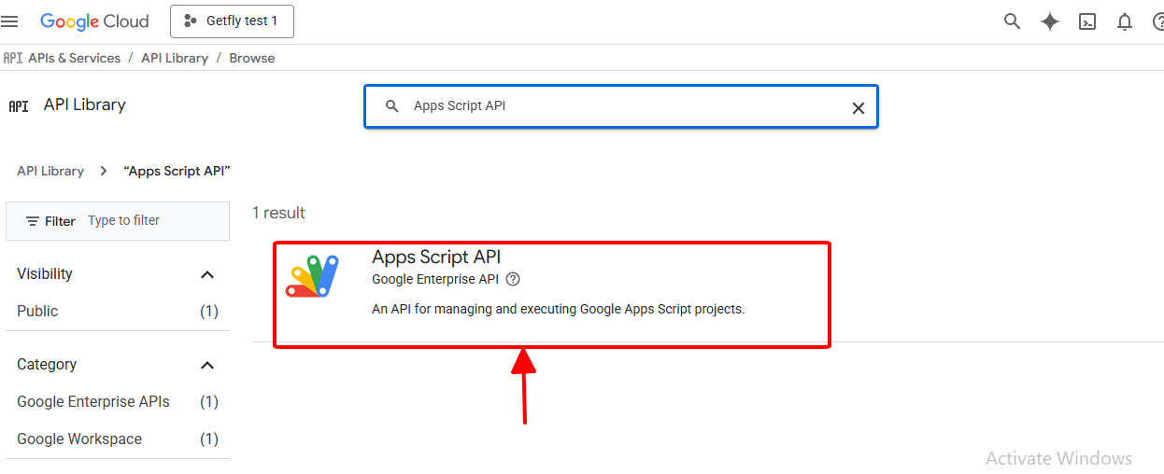
Task: Open the Apps Script API result title
Action: coord(436,258)
